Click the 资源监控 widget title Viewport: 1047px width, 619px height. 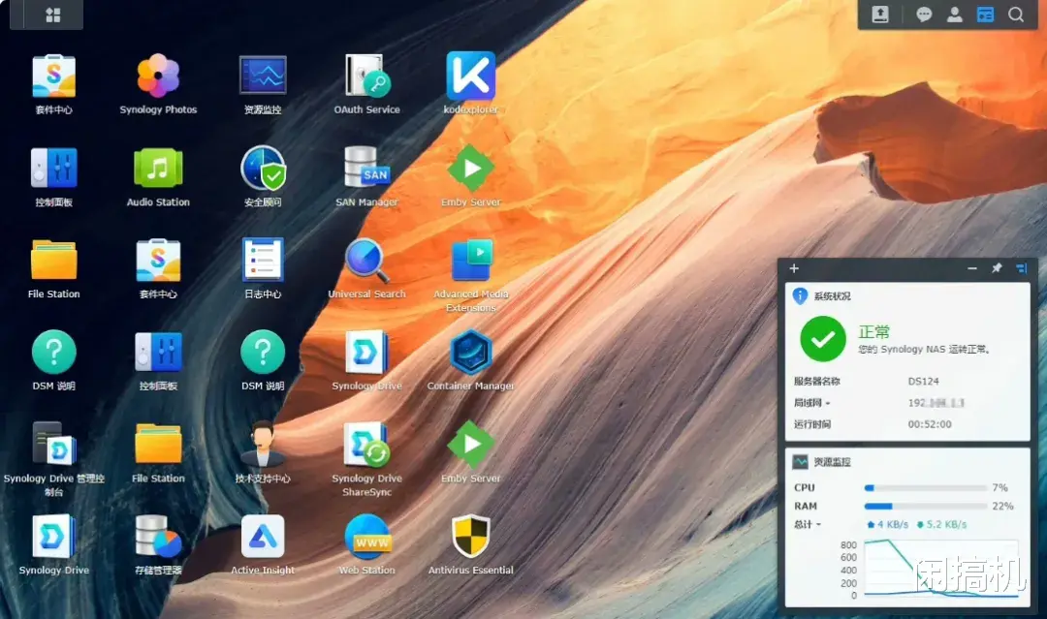[x=832, y=461]
